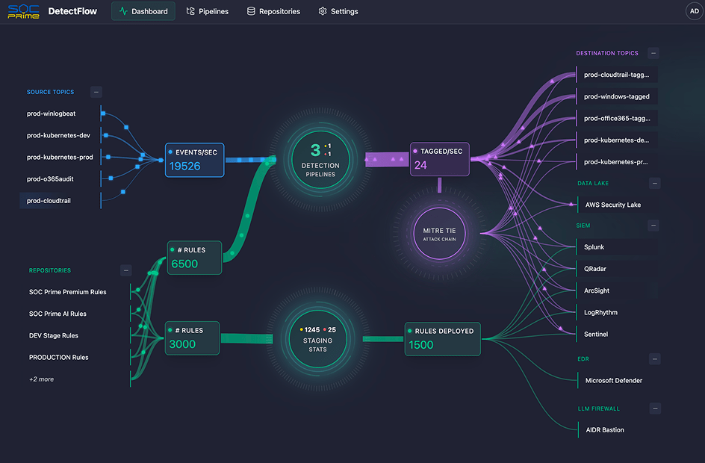Click the Detection Pipelines circle node
The height and width of the screenshot is (463, 705).
point(320,160)
